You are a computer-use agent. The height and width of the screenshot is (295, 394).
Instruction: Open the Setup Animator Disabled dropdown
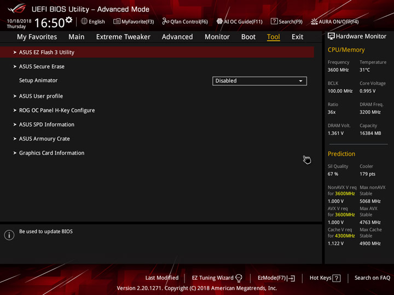click(259, 81)
